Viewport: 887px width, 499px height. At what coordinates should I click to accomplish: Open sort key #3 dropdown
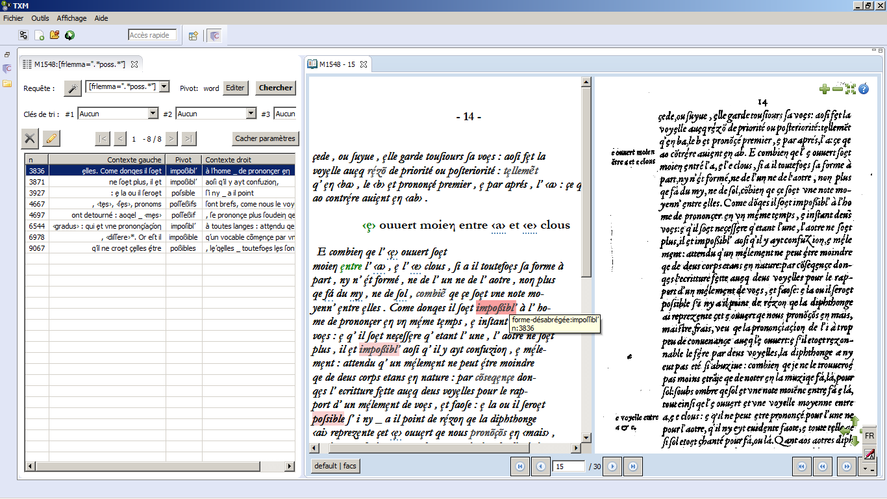[x=284, y=114]
